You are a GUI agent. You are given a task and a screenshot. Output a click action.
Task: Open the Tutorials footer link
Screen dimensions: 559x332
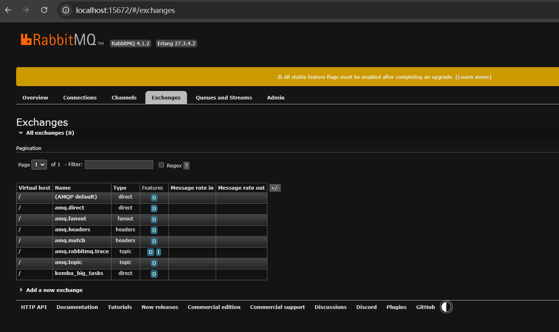click(120, 307)
